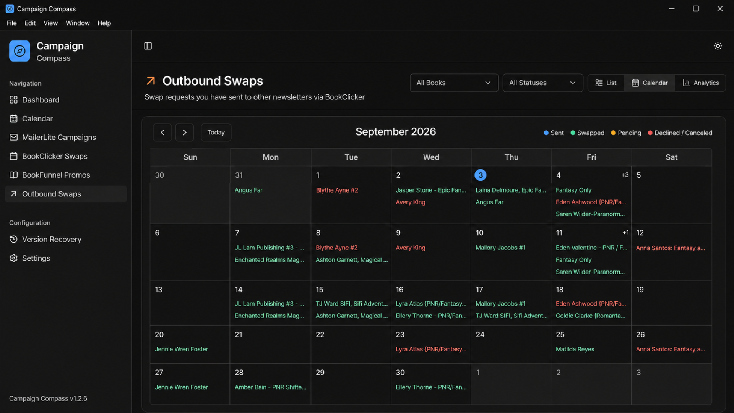The image size is (734, 413).
Task: Open Anna Santos swap on September 12
Action: [671, 248]
